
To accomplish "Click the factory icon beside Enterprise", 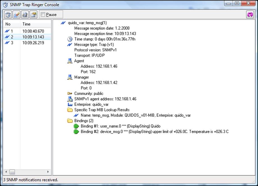I will pos(70,104).
